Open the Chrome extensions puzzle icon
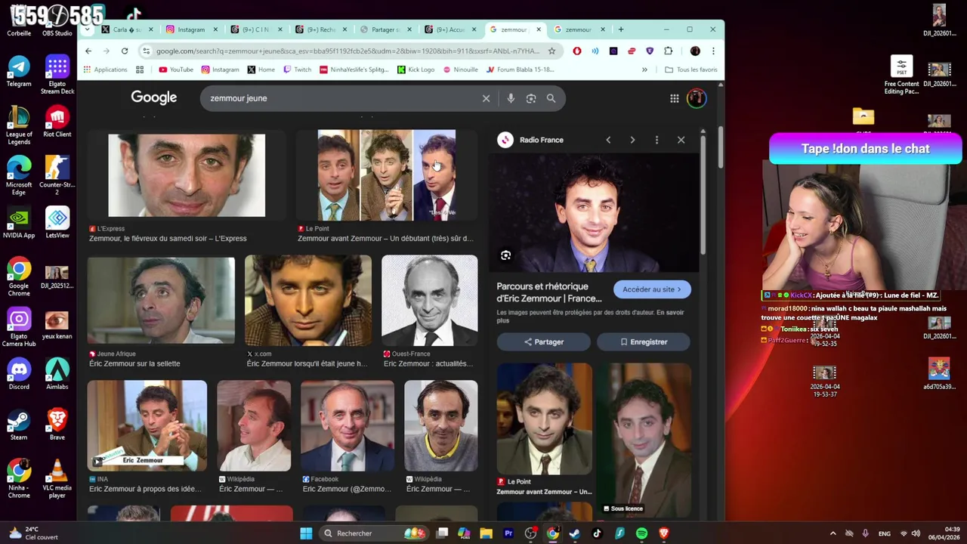 (x=668, y=51)
